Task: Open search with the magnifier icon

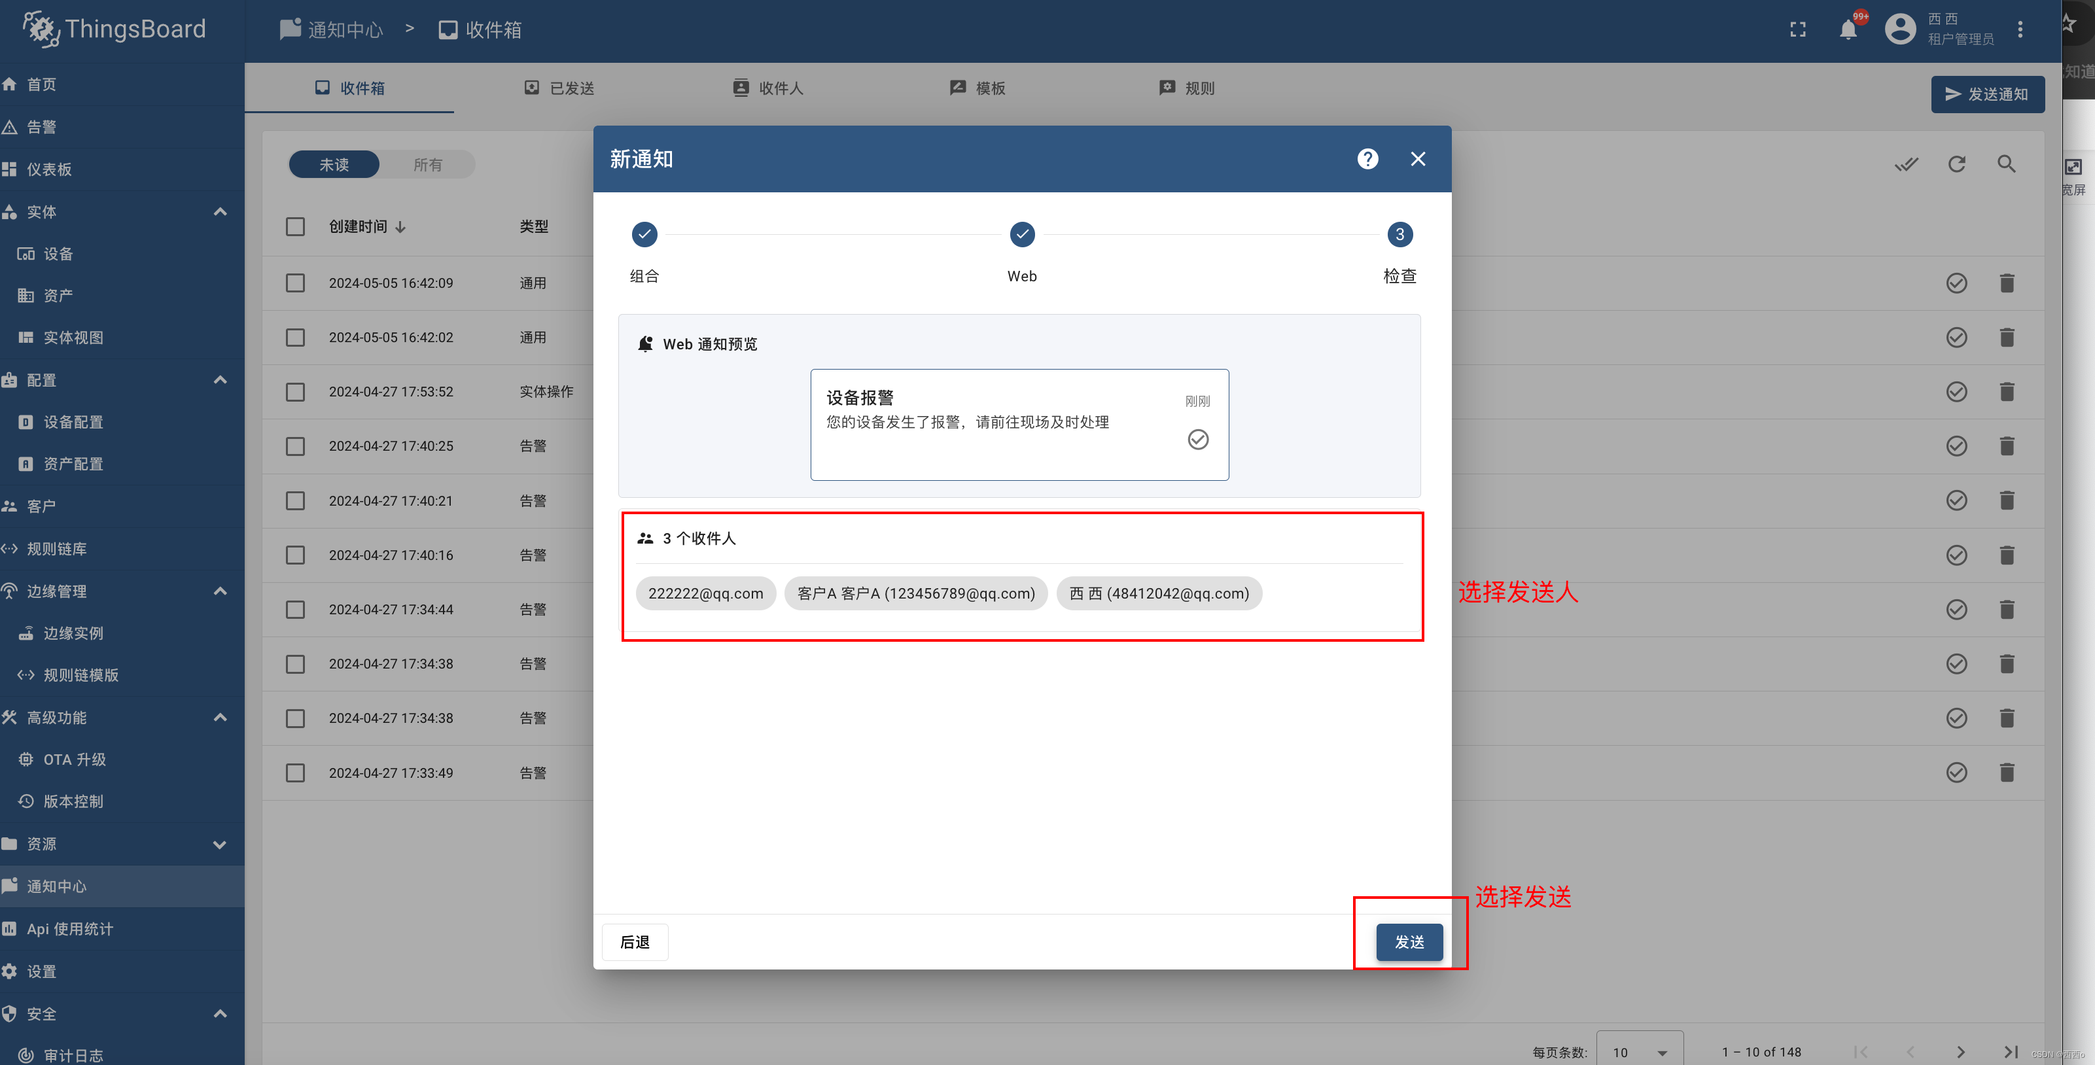Action: pos(2005,164)
